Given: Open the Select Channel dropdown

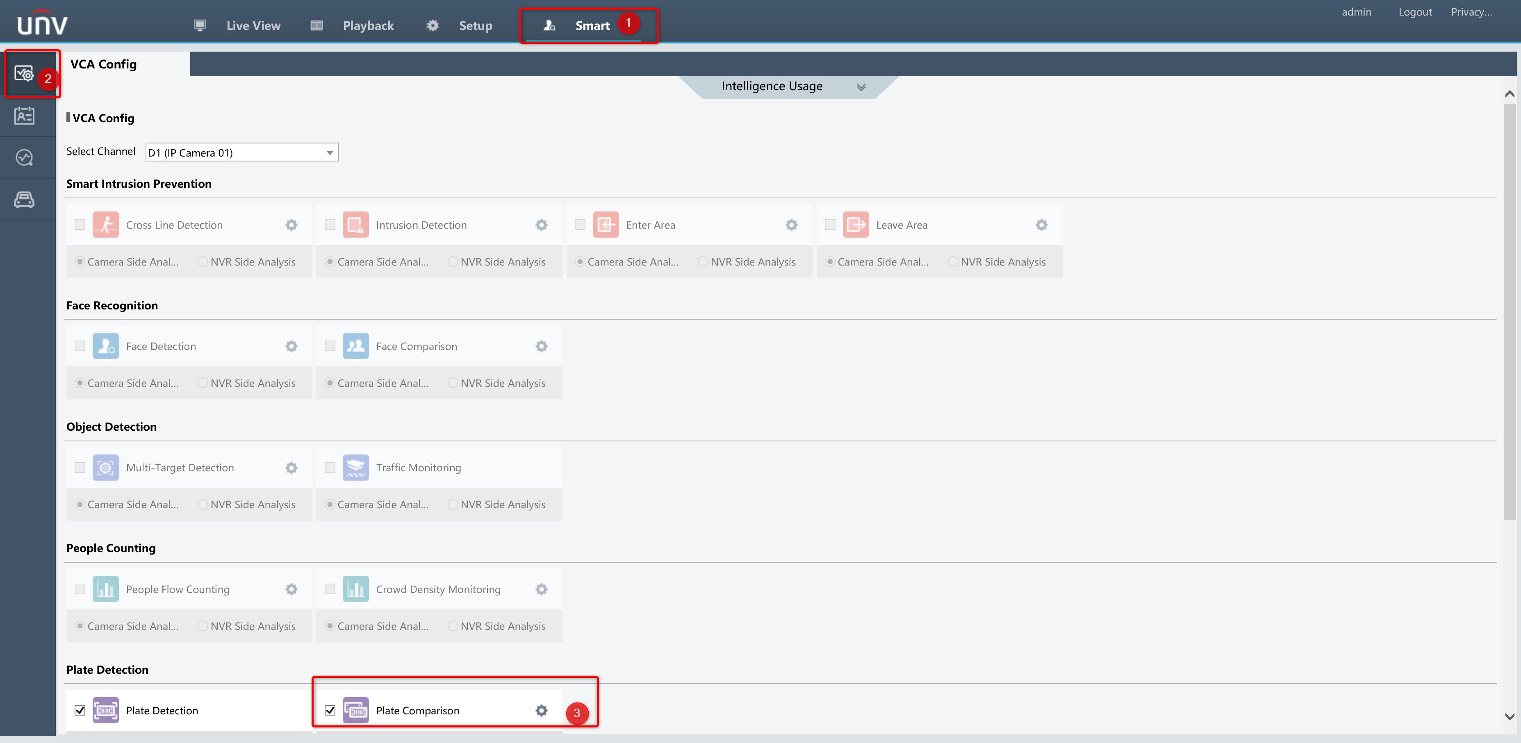Looking at the screenshot, I should coord(242,153).
